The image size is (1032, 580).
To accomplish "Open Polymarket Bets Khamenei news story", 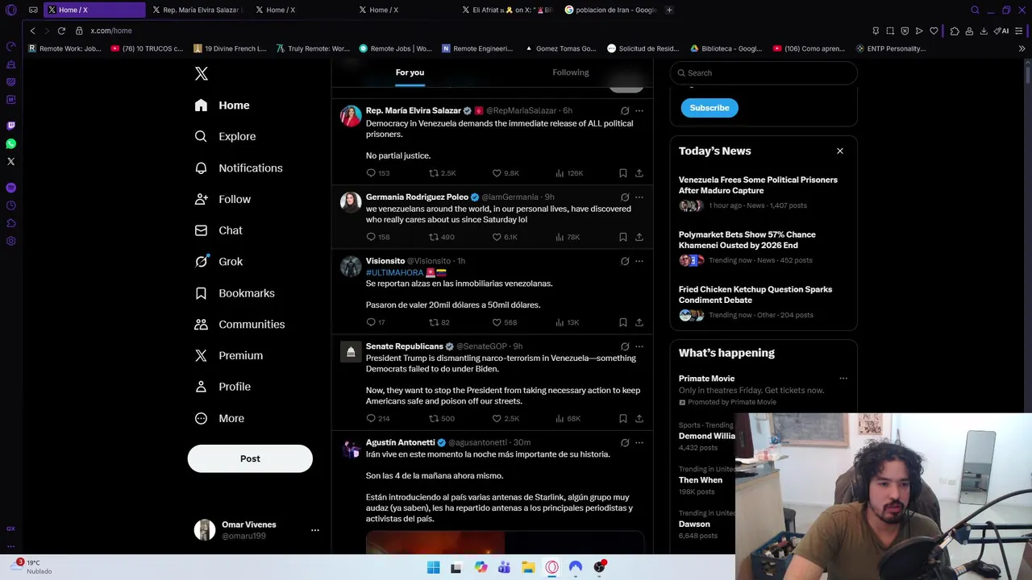I will pos(747,240).
